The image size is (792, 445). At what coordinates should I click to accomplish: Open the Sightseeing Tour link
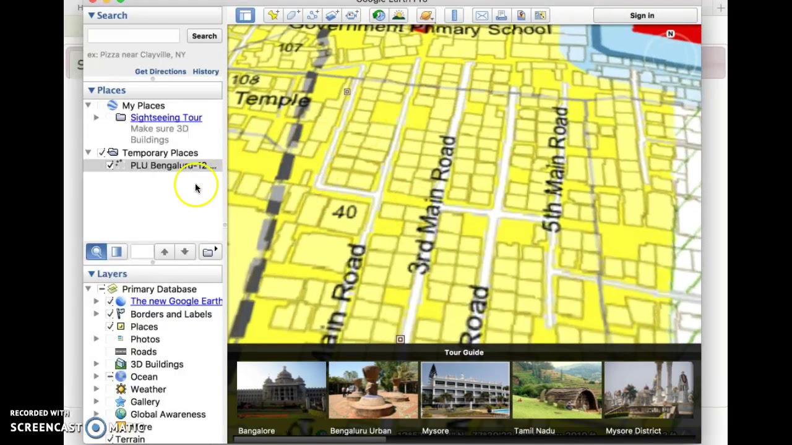166,117
